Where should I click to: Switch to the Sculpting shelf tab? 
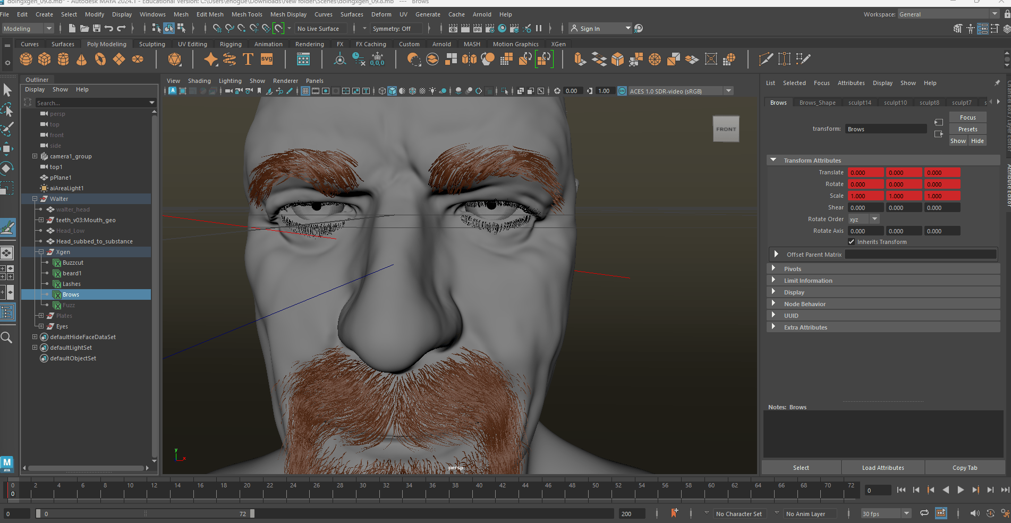point(152,44)
